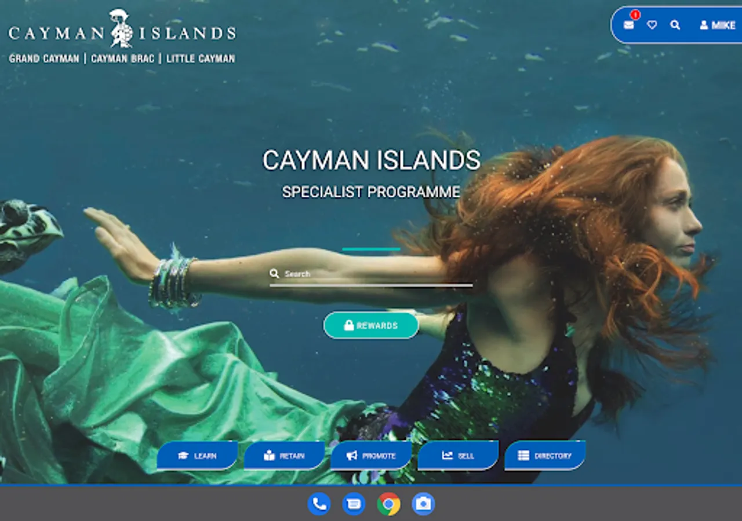Screen dimensions: 742x521
Task: Click the "SPECIALIST PROGRAMME" subtitle text
Action: pos(371,192)
